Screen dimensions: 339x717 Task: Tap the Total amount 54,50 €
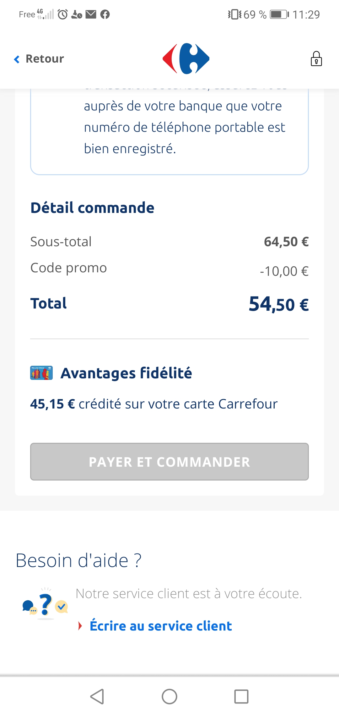pos(279,304)
